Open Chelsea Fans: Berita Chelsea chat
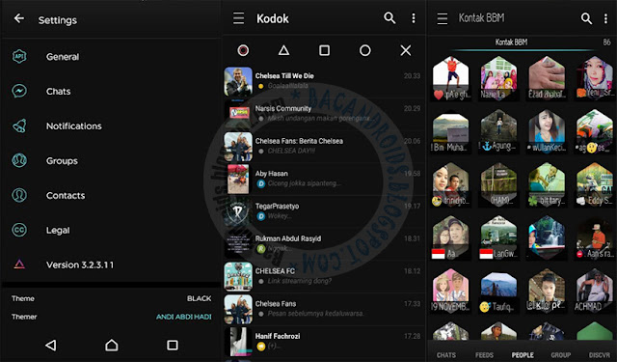This screenshot has height=362, width=617. pos(324,147)
